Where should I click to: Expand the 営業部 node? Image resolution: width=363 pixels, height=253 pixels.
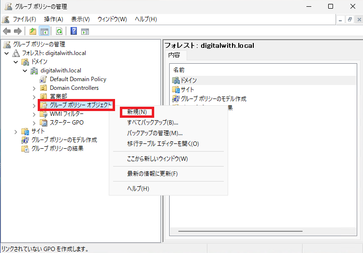34,97
